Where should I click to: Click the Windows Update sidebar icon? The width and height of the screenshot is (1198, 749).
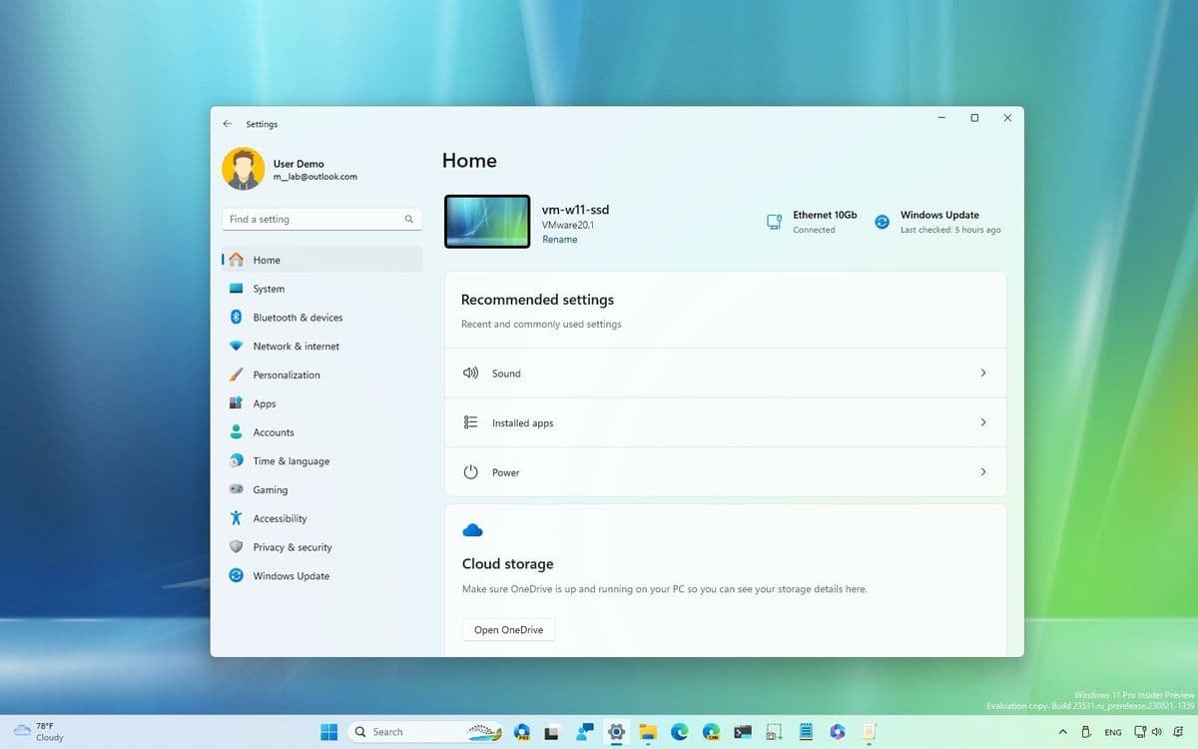point(239,575)
